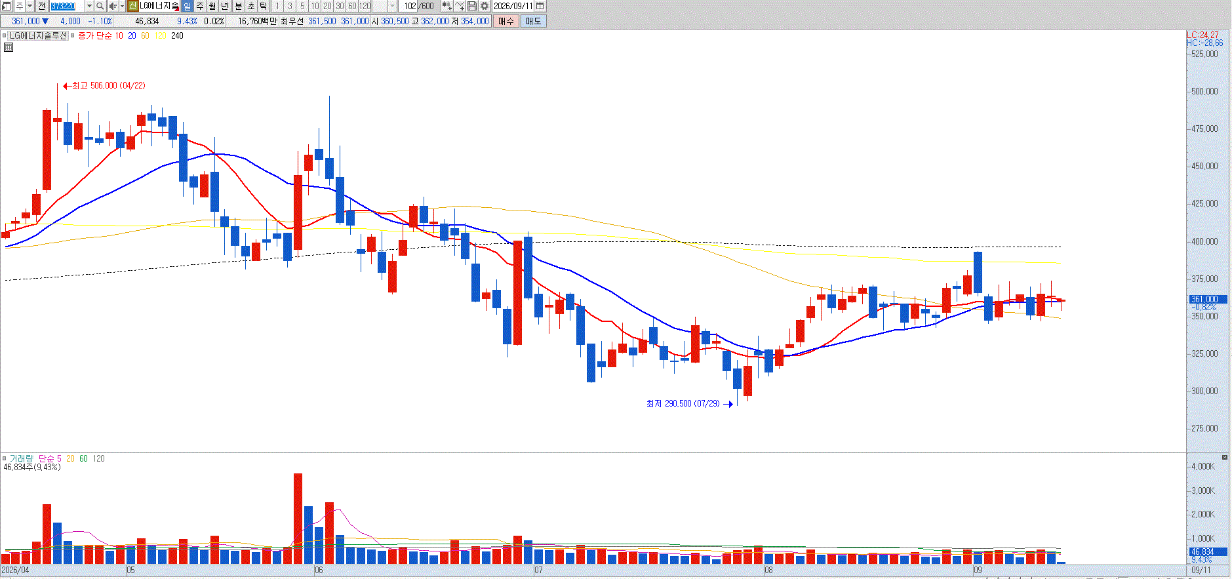The height and width of the screenshot is (579, 1232).
Task: Save chart with the floppy disk icon
Action: click(x=472, y=6)
